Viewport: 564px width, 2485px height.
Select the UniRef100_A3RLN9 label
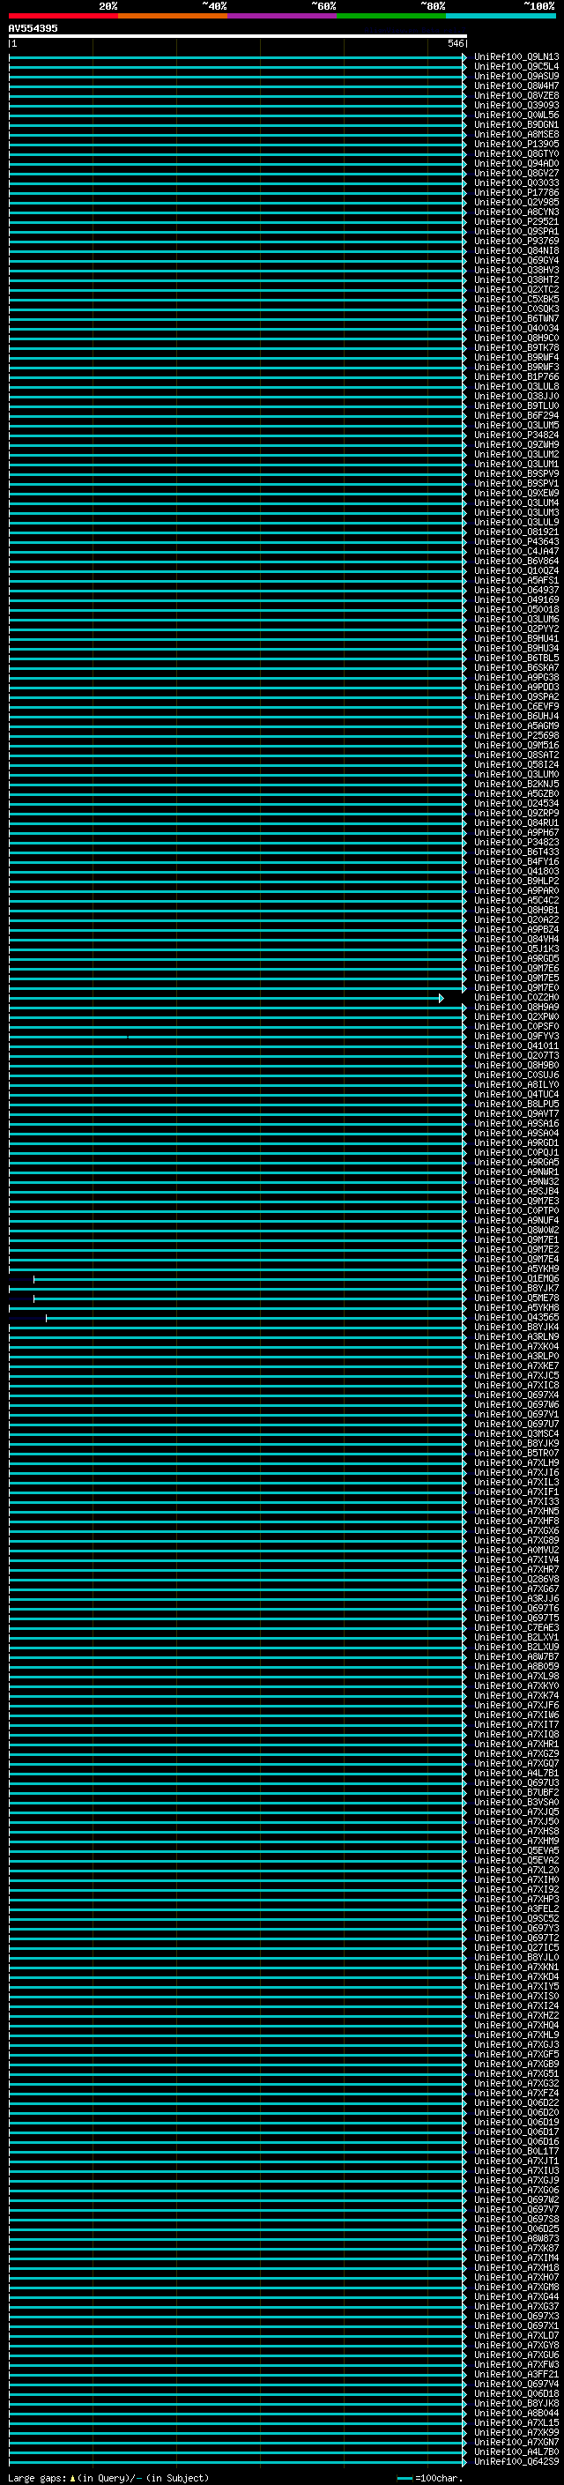coord(516,1337)
